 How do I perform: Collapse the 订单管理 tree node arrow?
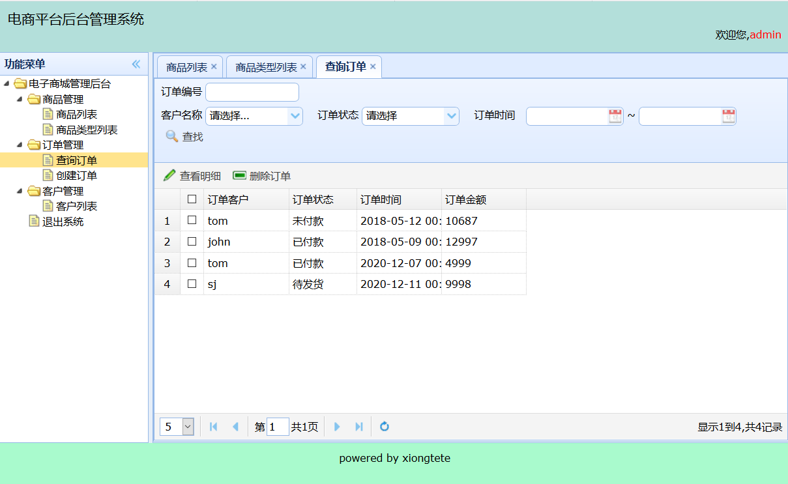coord(20,145)
